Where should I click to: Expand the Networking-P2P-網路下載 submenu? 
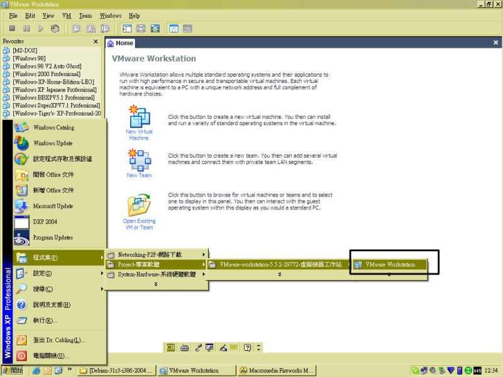coord(157,254)
